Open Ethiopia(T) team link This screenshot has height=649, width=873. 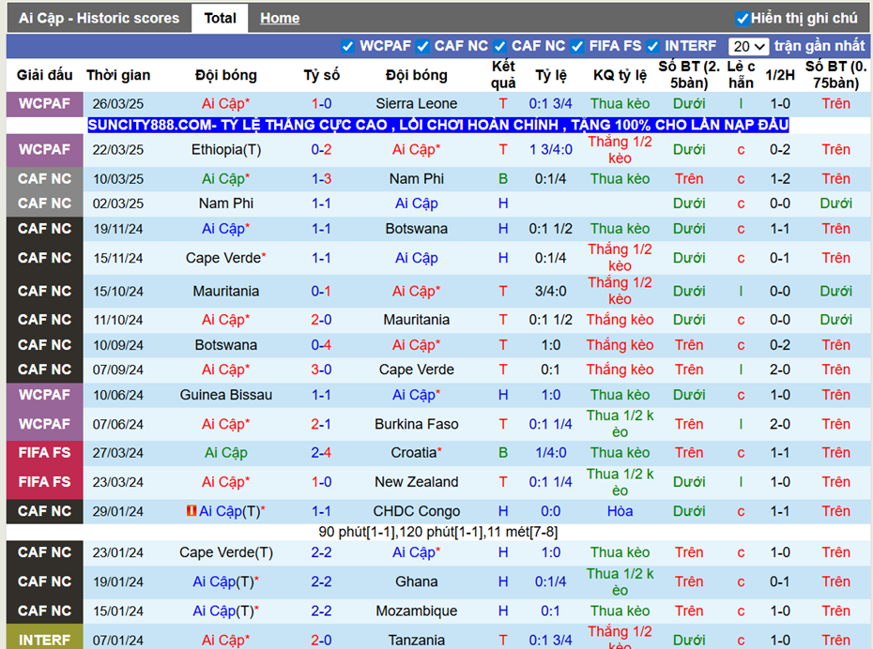(x=226, y=150)
